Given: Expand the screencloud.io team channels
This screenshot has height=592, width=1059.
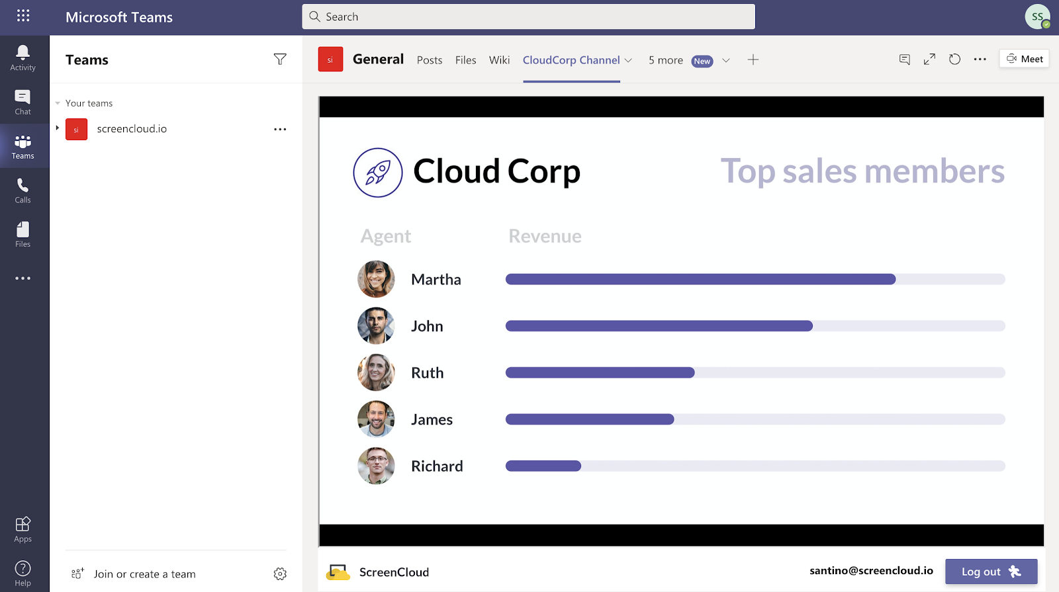Looking at the screenshot, I should (58, 128).
